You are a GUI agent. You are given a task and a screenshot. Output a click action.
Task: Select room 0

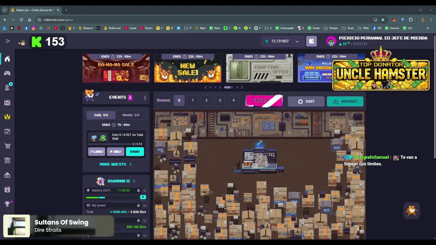[179, 100]
